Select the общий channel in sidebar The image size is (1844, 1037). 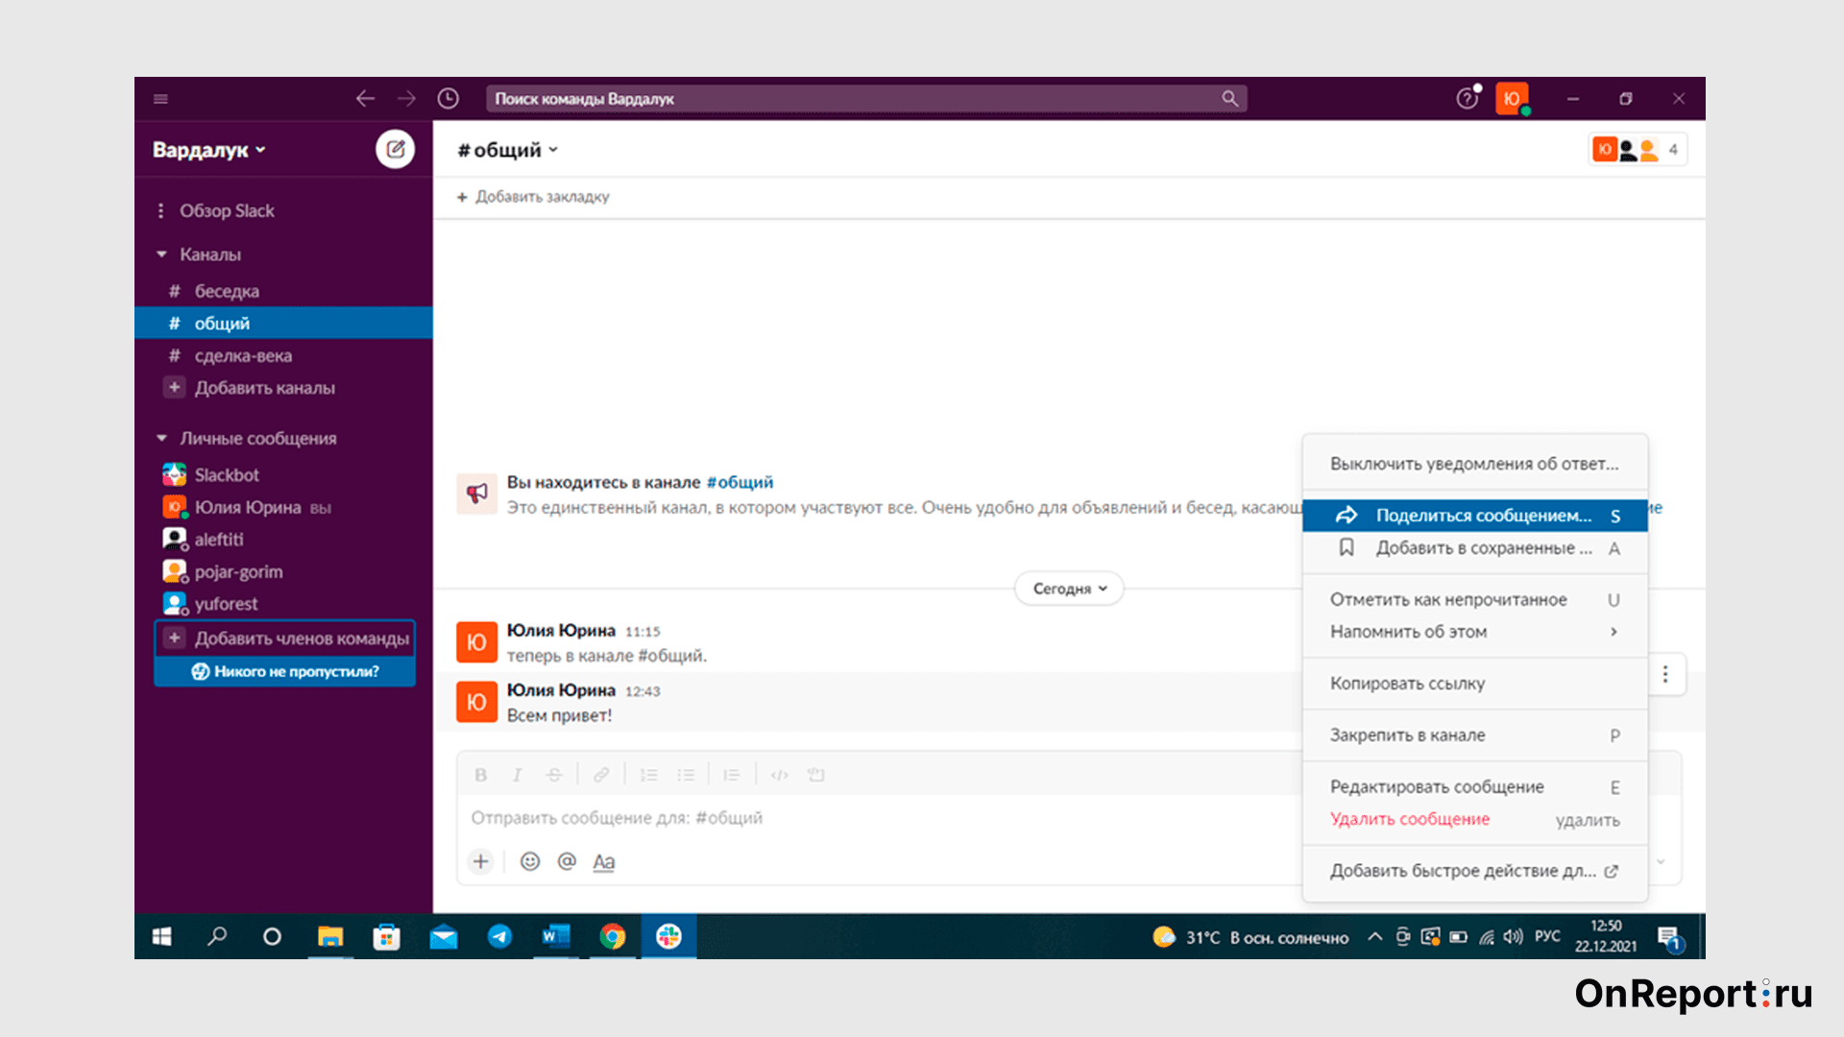283,324
